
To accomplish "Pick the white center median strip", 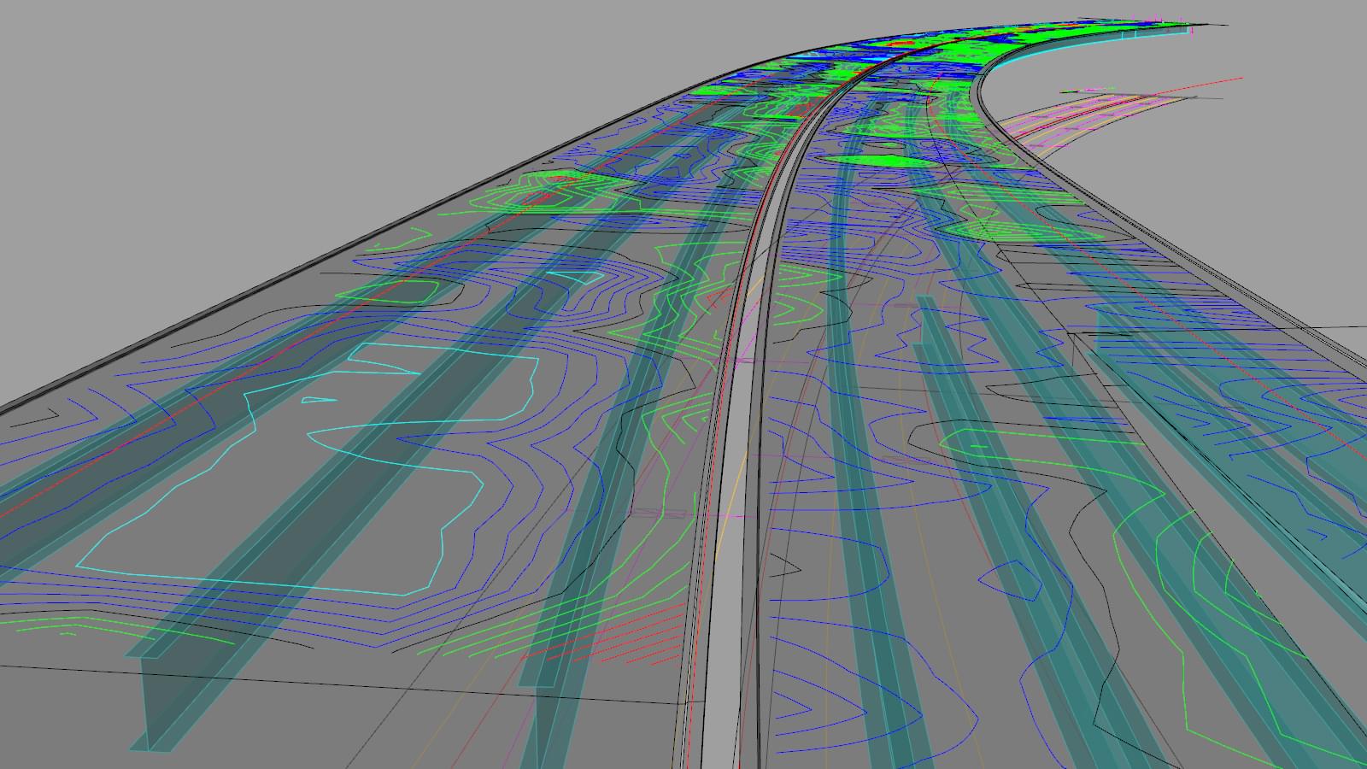I will (x=736, y=513).
